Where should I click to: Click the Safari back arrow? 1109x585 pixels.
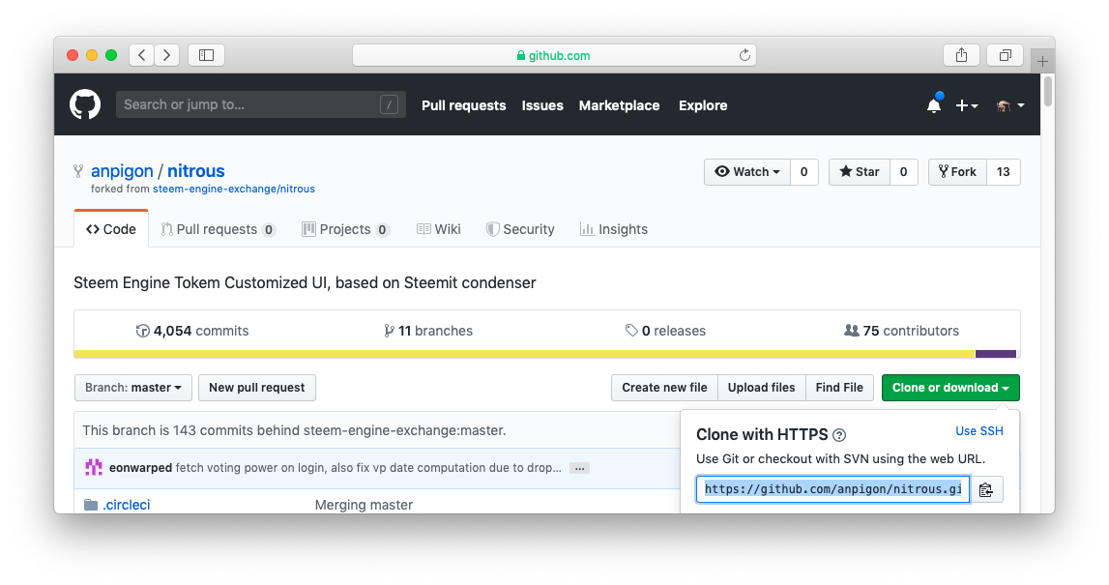point(142,55)
